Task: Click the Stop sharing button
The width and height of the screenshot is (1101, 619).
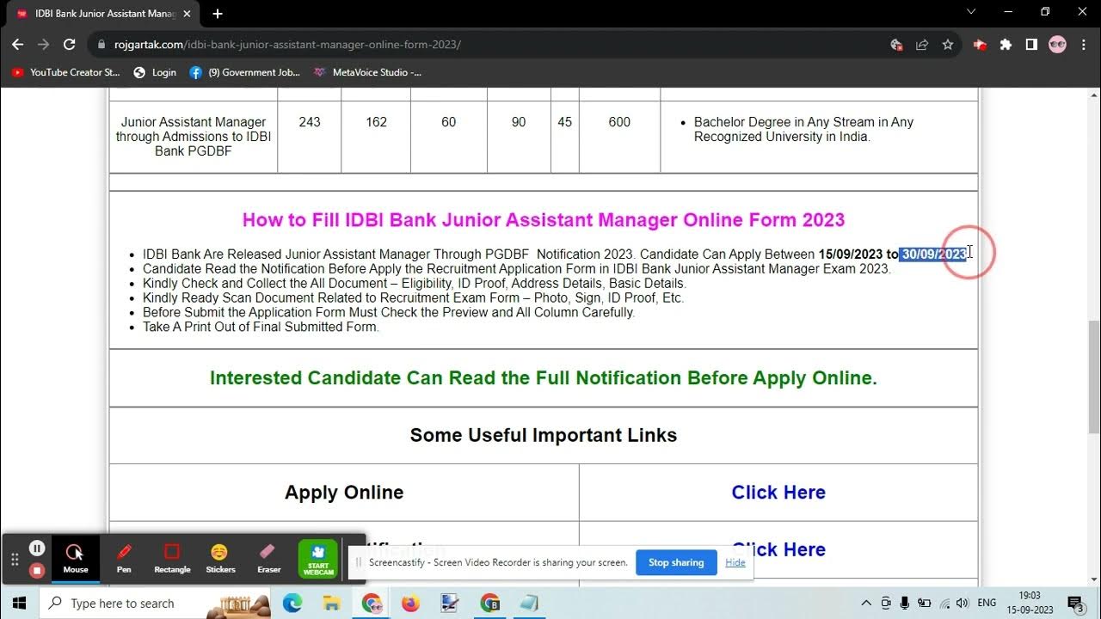Action: tap(676, 562)
